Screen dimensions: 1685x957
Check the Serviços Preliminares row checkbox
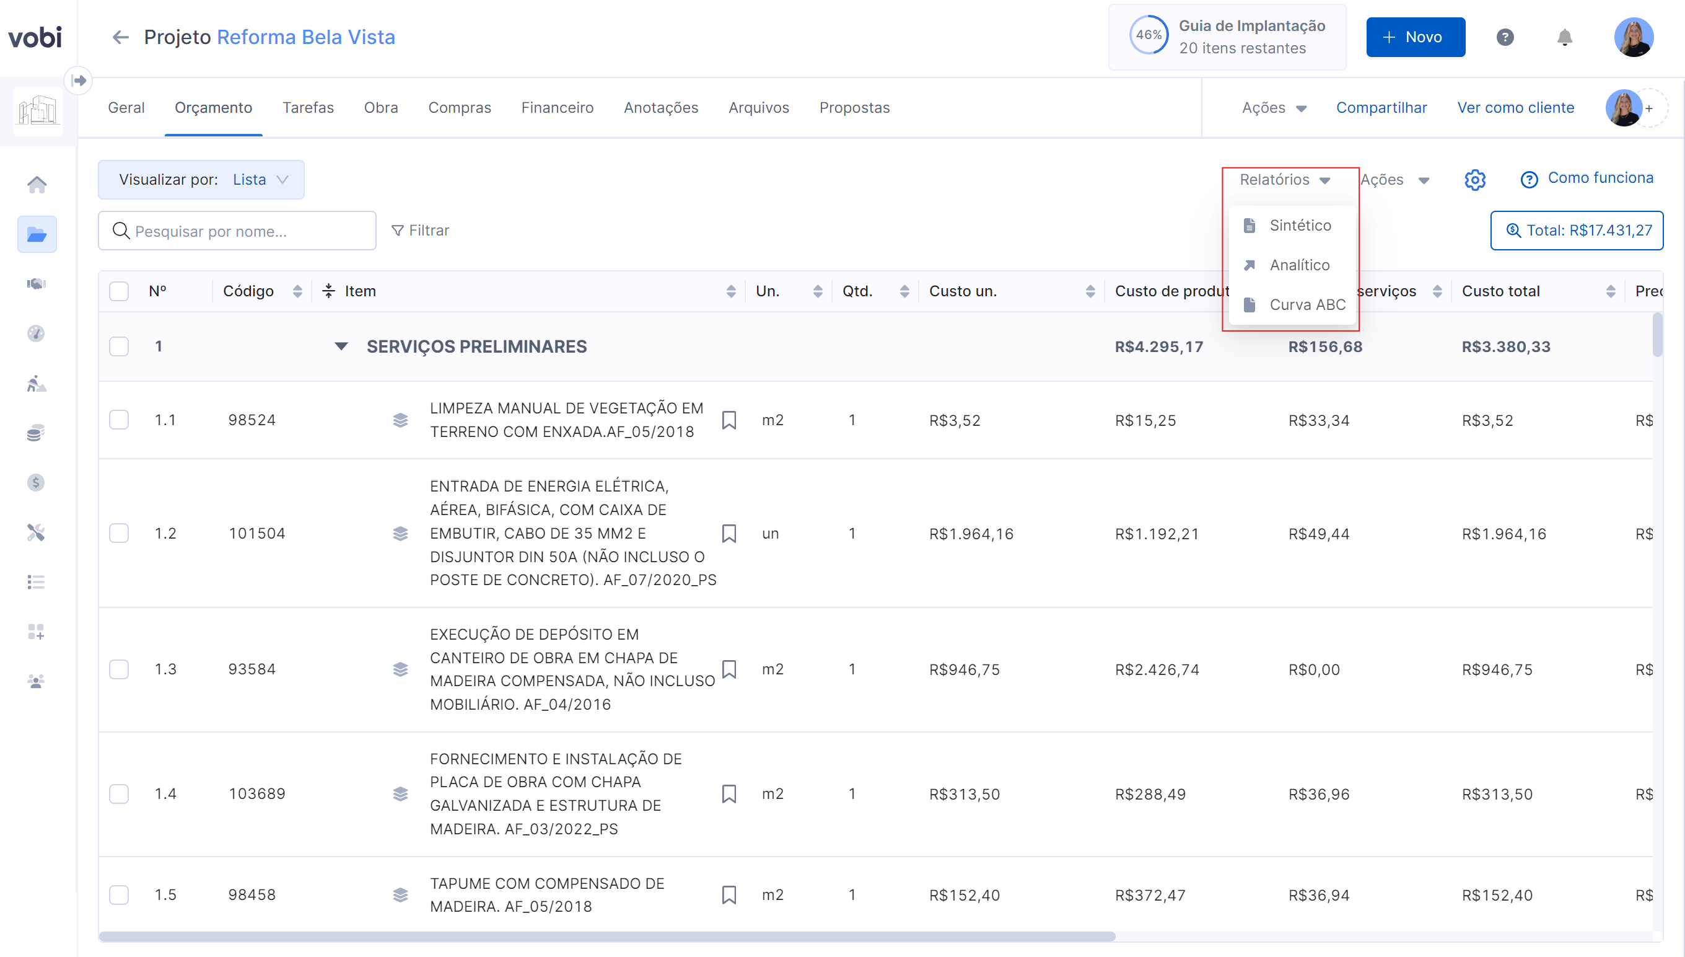pyautogui.click(x=119, y=346)
